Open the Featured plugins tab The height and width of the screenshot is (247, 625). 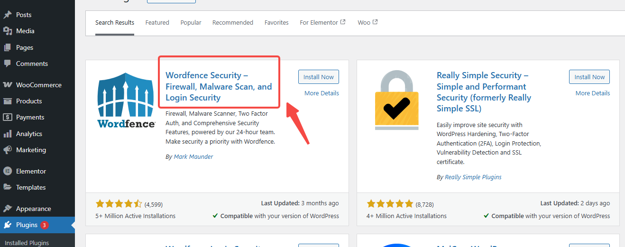pos(157,22)
